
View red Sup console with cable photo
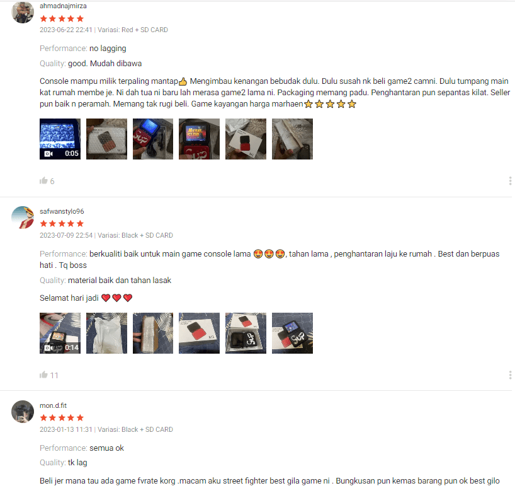(153, 139)
